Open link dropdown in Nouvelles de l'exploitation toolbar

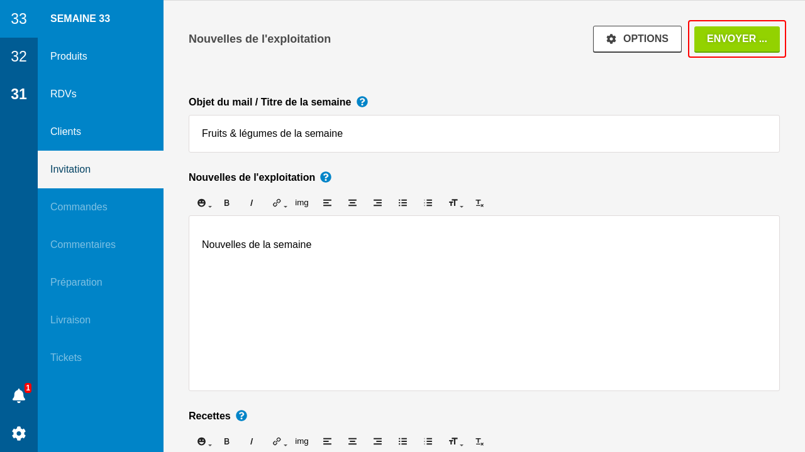tap(279, 203)
